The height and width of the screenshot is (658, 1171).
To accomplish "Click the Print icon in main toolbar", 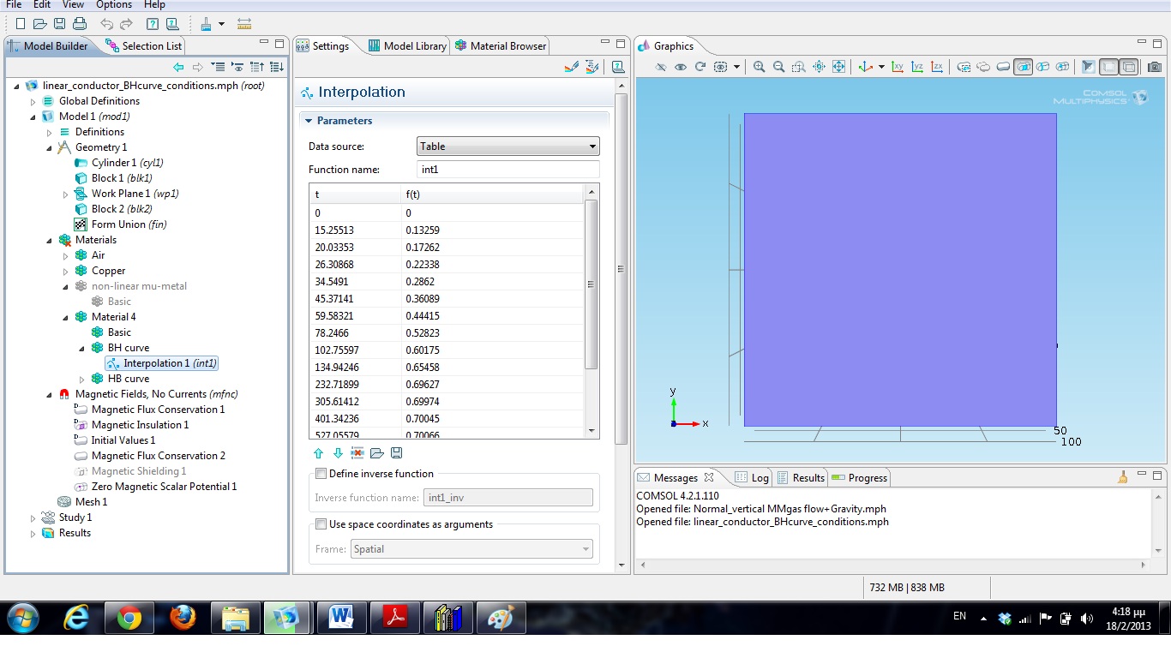I will click(80, 24).
